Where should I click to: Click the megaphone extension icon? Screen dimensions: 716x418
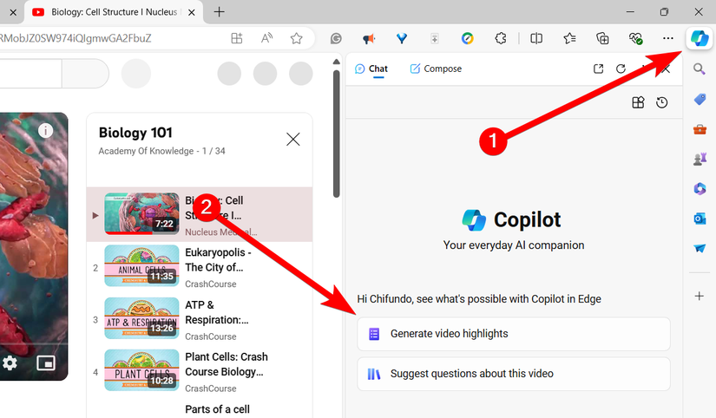pos(369,38)
